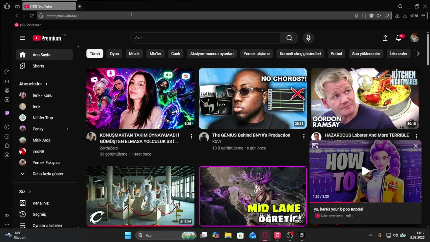Open the YouTube upload/create icon

[x=385, y=38]
